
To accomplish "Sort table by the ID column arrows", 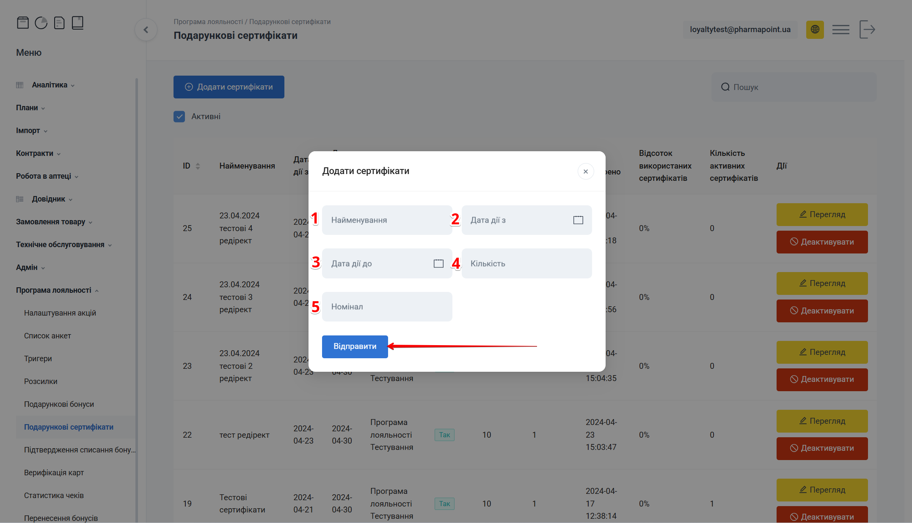I will (198, 166).
